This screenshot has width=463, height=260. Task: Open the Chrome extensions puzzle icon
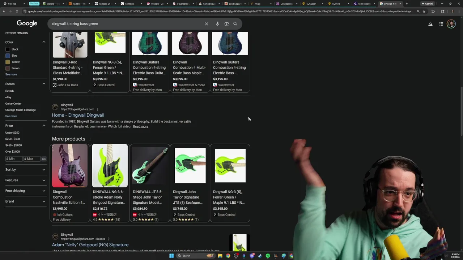click(x=433, y=11)
